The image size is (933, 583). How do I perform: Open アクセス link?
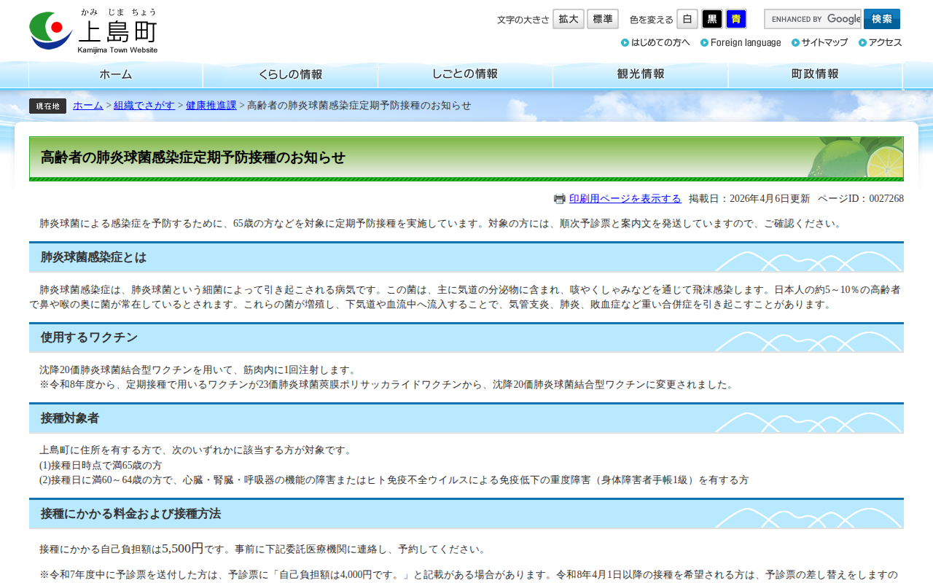(x=881, y=42)
